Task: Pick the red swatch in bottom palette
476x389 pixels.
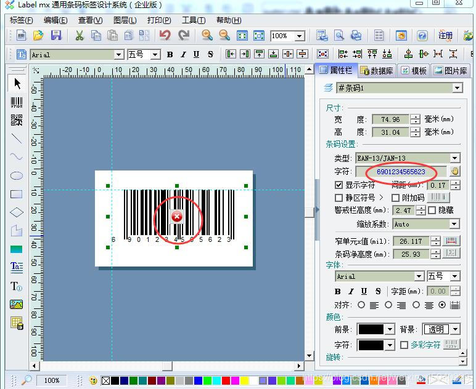Action: 226,380
